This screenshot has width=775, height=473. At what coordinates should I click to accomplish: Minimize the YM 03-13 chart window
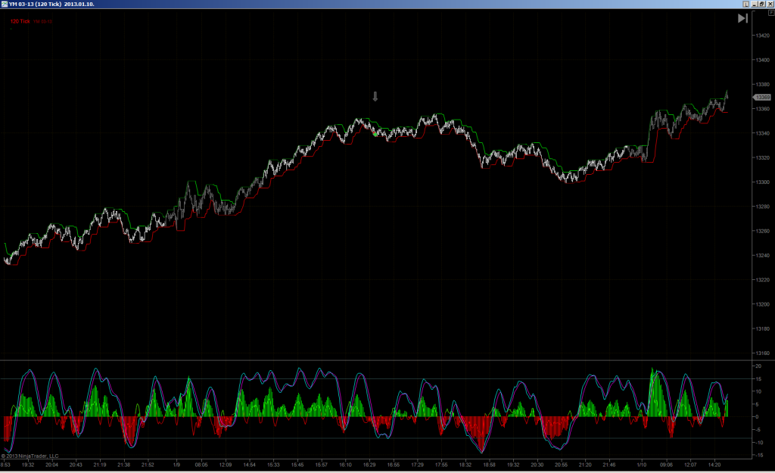click(755, 4)
